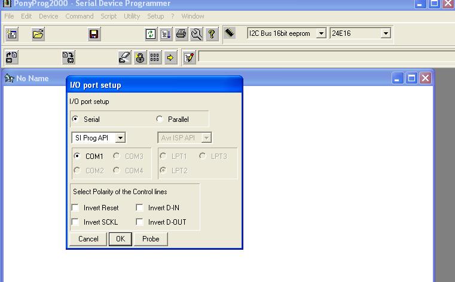This screenshot has width=455, height=282.
Task: Choose the COM1 port radio button
Action: point(77,156)
